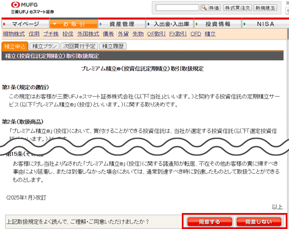The height and width of the screenshot is (229, 289).
Task: Click the 同意しない button
Action: (x=259, y=222)
